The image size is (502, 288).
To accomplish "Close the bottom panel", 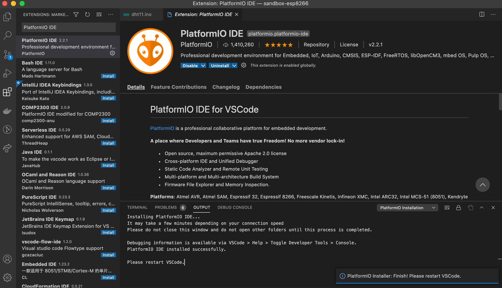I will 493,208.
